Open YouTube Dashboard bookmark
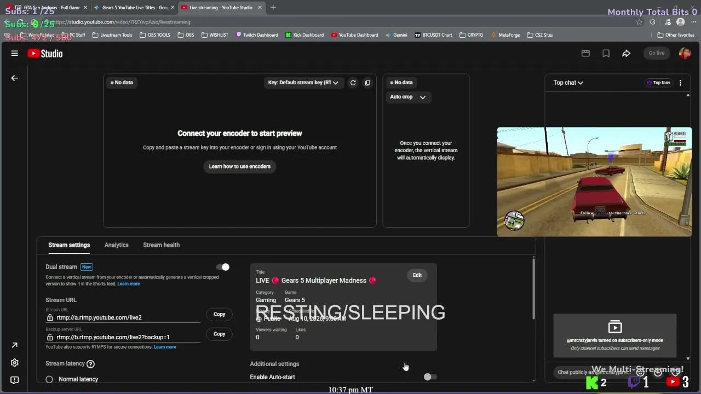701x394 pixels. 354,35
